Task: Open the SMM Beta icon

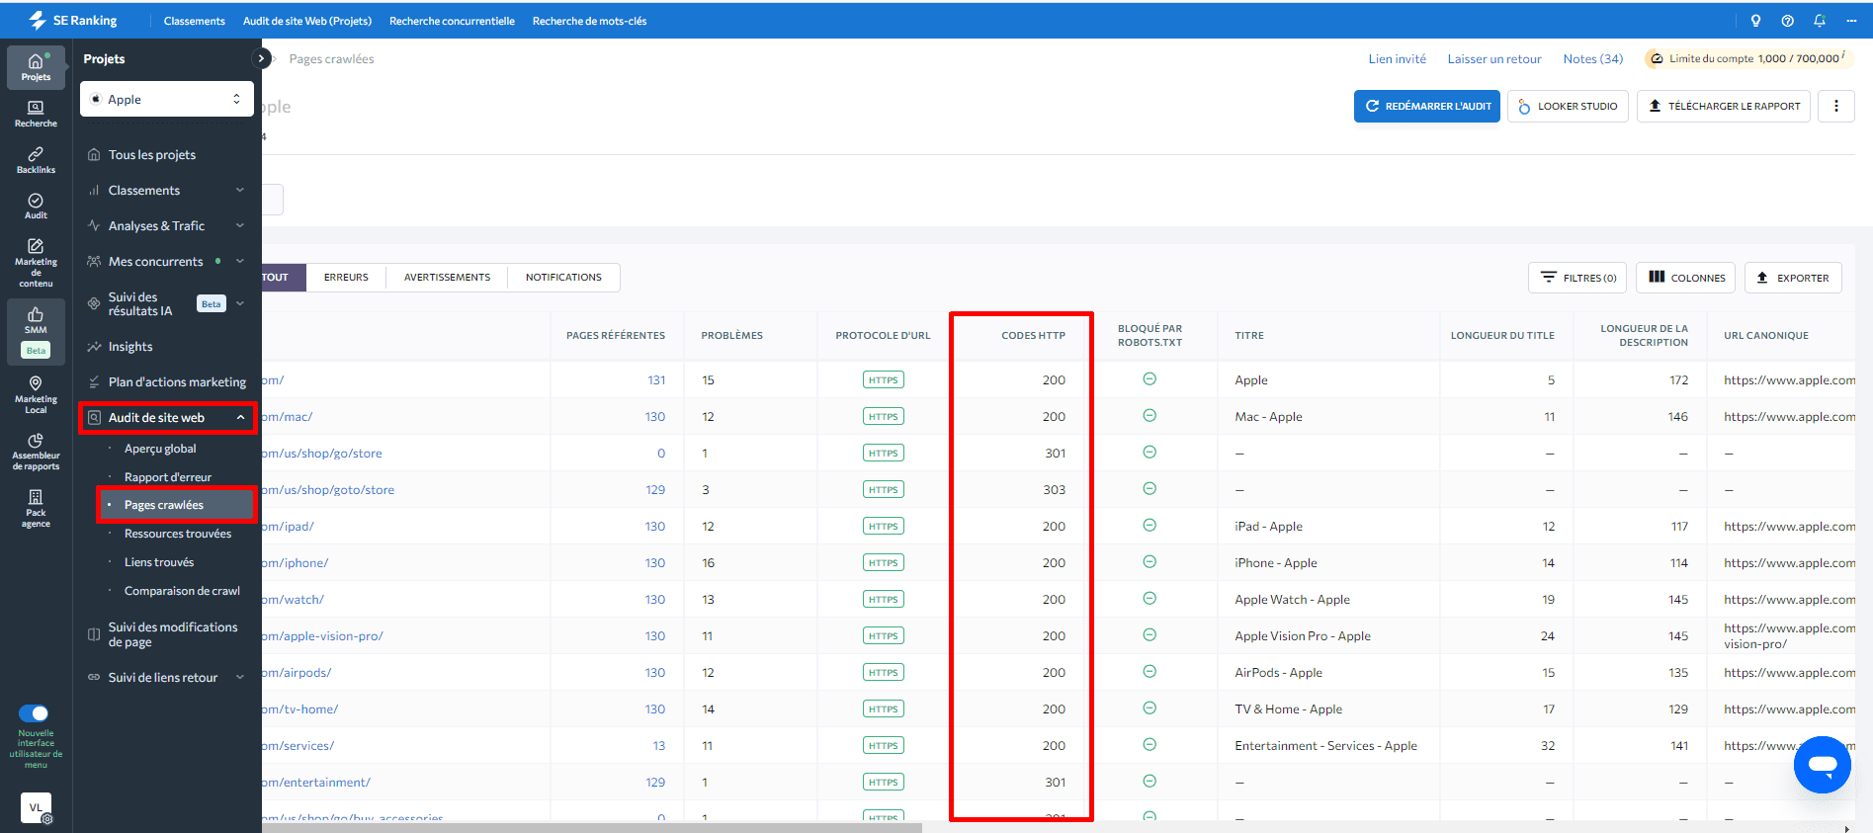Action: [x=36, y=330]
